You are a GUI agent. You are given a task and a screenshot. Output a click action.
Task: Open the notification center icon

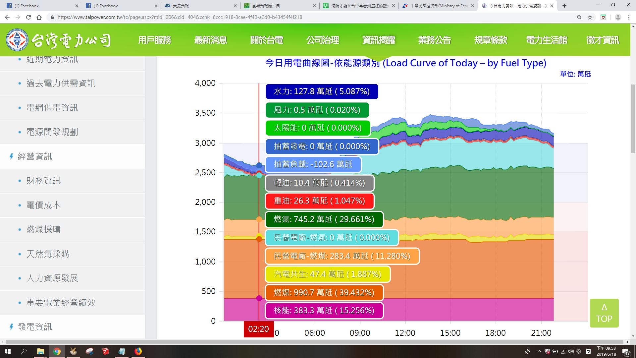626,351
